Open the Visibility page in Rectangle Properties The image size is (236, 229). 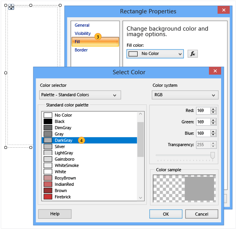pos(83,33)
